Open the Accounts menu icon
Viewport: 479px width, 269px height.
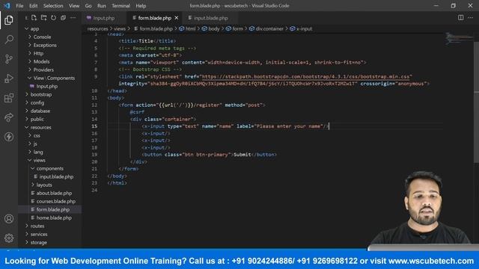[x=9, y=219]
